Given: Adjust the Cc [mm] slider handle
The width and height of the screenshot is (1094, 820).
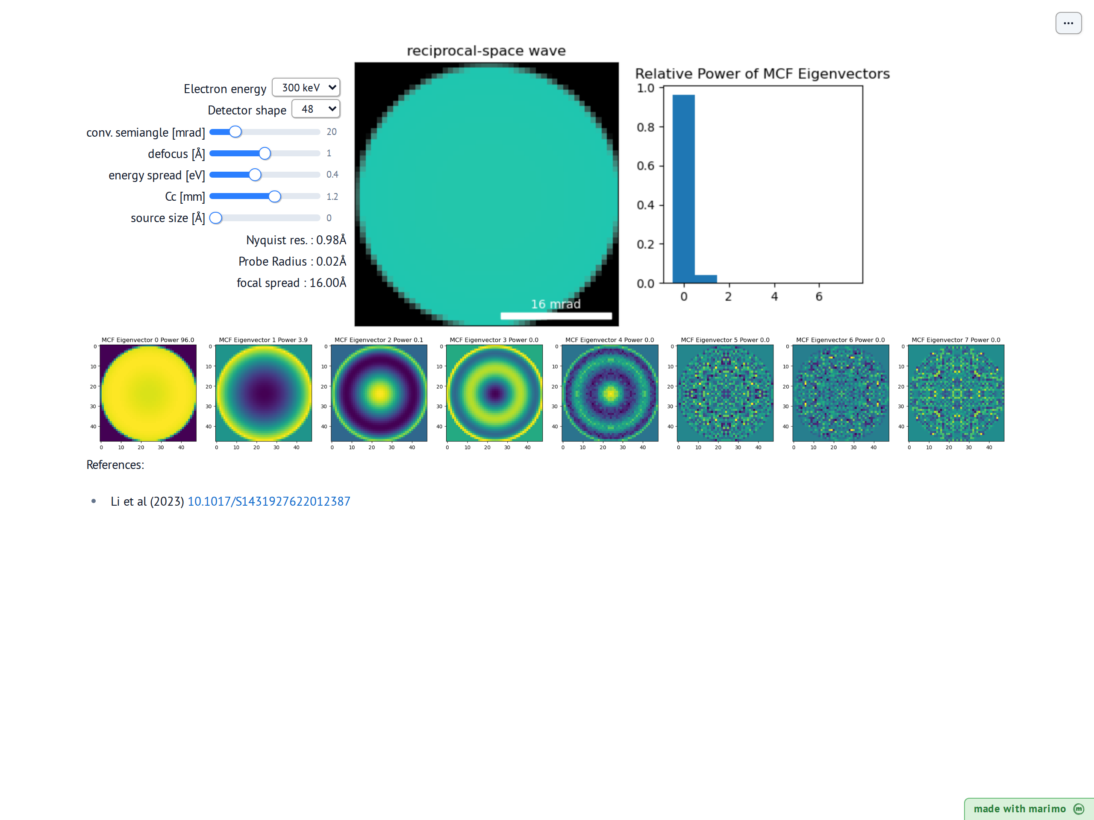Looking at the screenshot, I should tap(275, 197).
